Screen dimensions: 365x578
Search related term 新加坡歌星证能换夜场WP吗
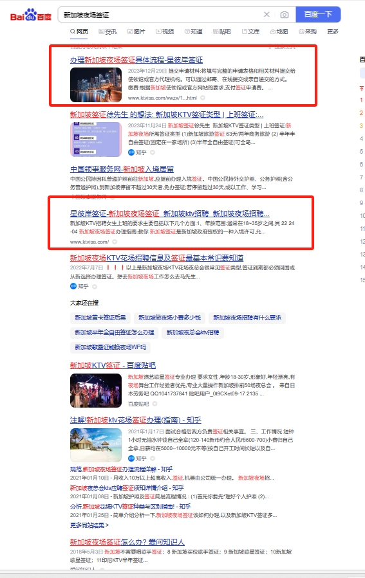[x=110, y=347]
